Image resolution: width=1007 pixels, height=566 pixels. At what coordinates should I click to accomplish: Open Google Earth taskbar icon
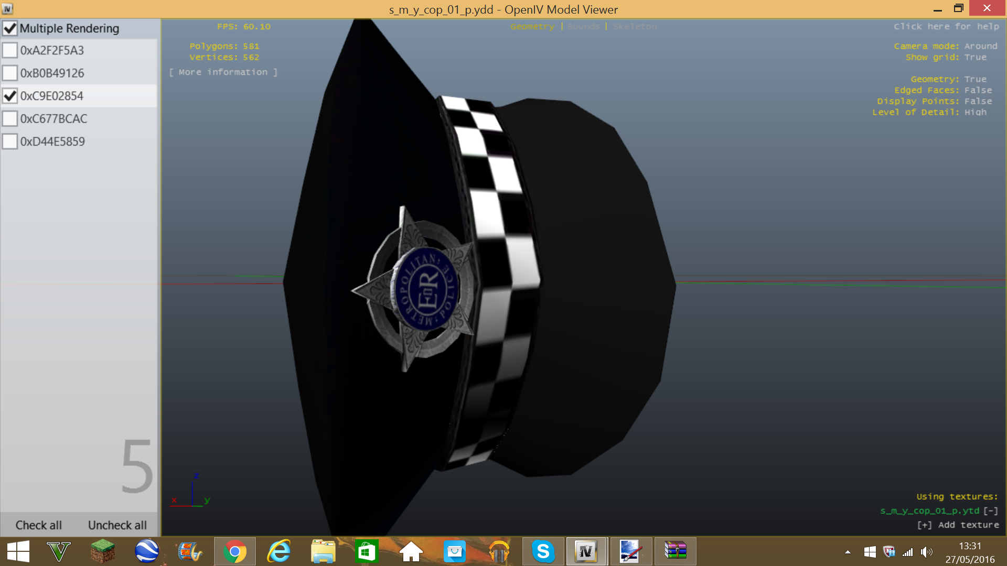click(146, 551)
